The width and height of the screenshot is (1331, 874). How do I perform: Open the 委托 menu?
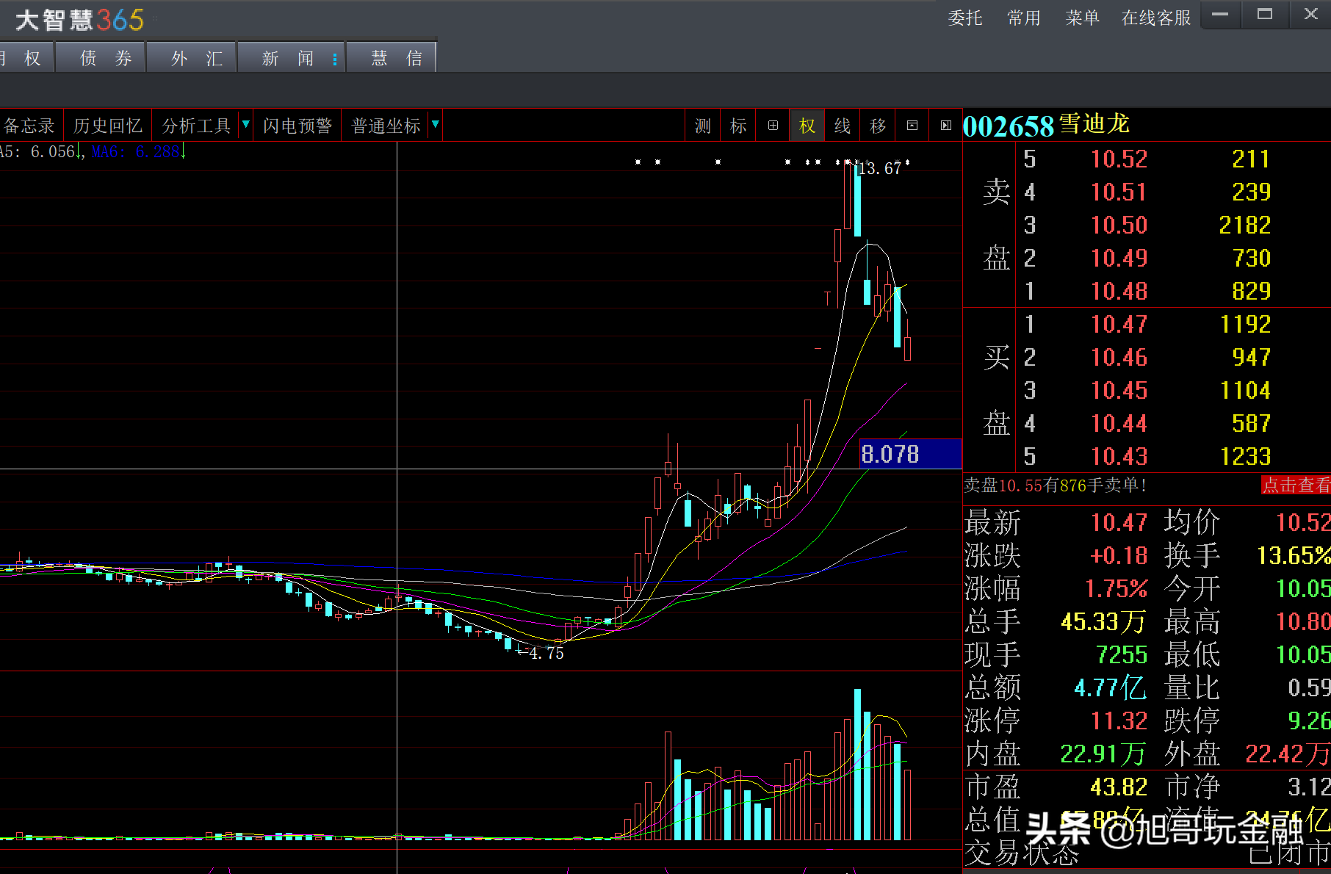point(964,18)
